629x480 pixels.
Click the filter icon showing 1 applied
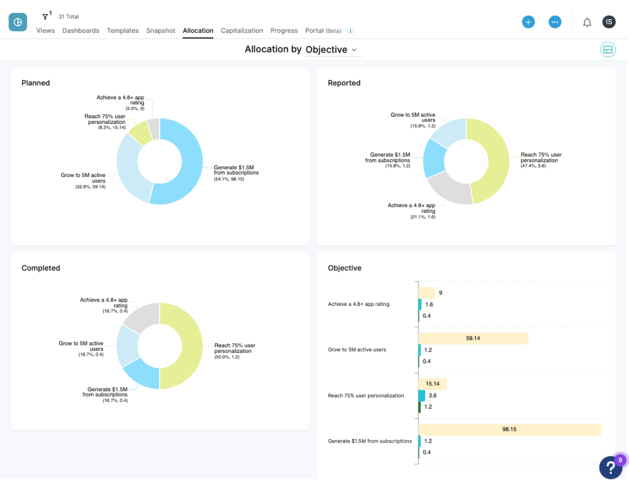pos(46,17)
